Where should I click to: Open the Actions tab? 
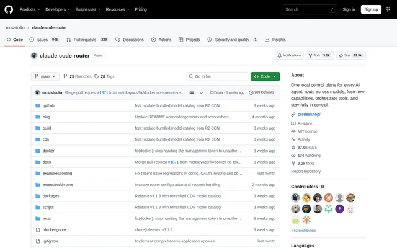pos(161,40)
